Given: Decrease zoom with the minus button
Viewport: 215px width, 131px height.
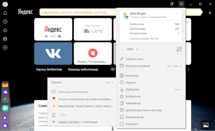Looking at the screenshot, I should coord(122,49).
